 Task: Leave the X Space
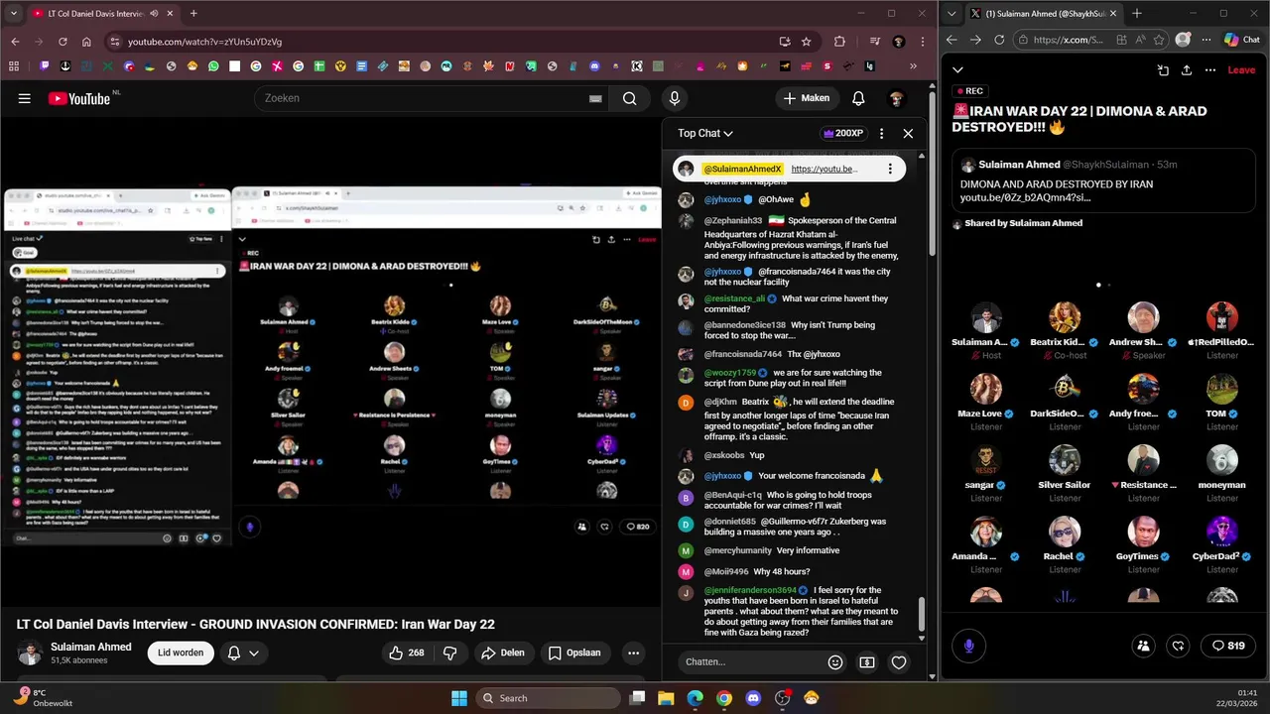(1241, 70)
